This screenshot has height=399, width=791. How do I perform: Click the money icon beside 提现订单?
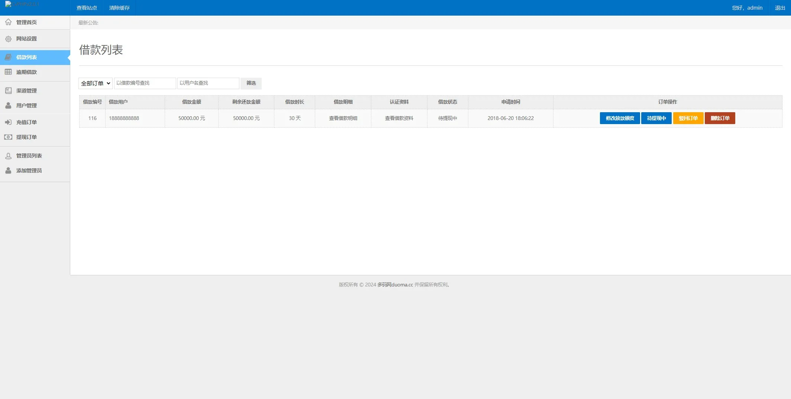[x=8, y=137]
